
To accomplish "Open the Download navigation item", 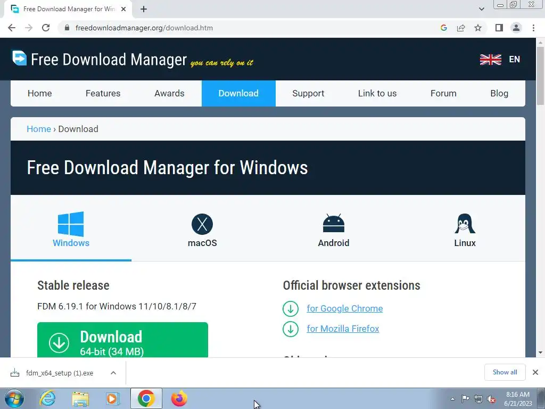I will click(238, 93).
